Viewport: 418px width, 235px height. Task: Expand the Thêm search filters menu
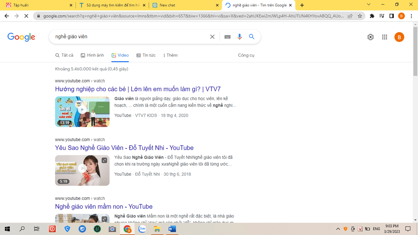[170, 55]
